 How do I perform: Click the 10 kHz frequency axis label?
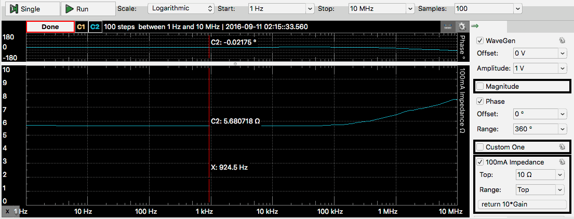(266, 211)
